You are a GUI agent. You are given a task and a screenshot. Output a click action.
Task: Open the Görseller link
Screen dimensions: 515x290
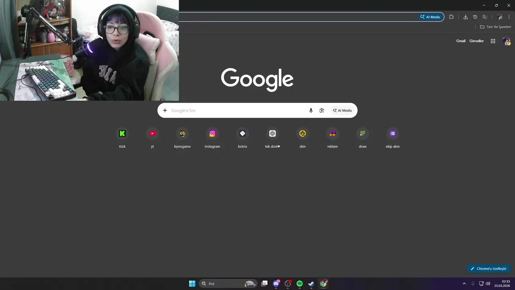[476, 41]
